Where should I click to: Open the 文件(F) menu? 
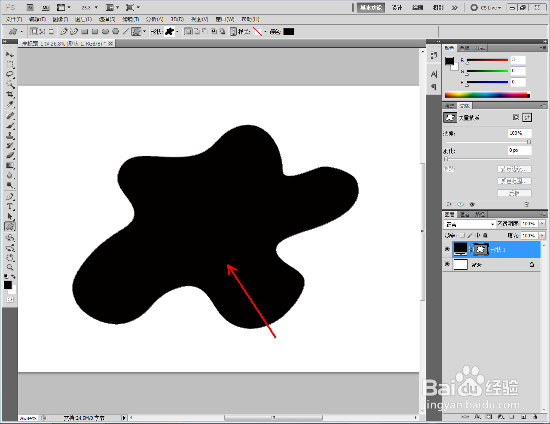(14, 19)
